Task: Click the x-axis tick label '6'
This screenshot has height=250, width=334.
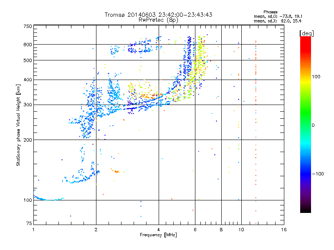Action: click(195, 230)
